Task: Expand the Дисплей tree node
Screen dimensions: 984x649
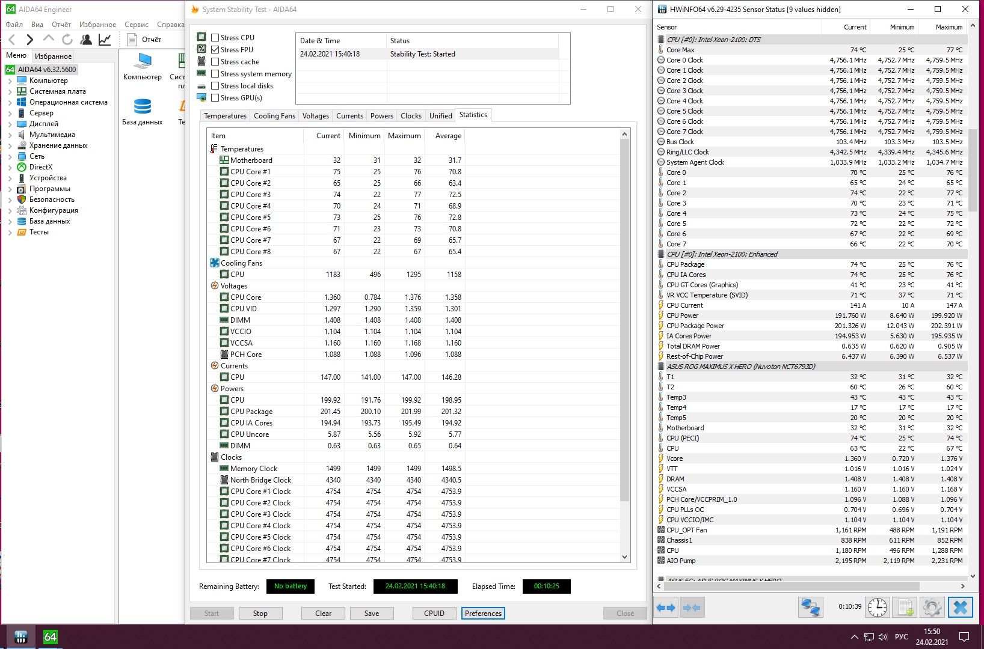Action: (10, 124)
